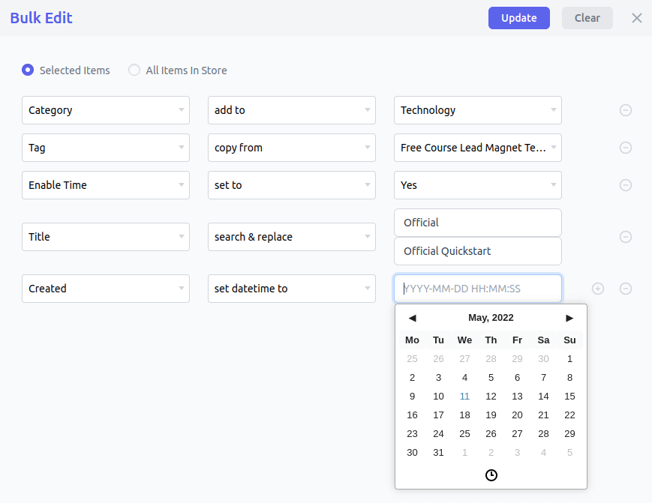Click the 'May, 2022' calendar header
The height and width of the screenshot is (503, 652).
tap(491, 318)
